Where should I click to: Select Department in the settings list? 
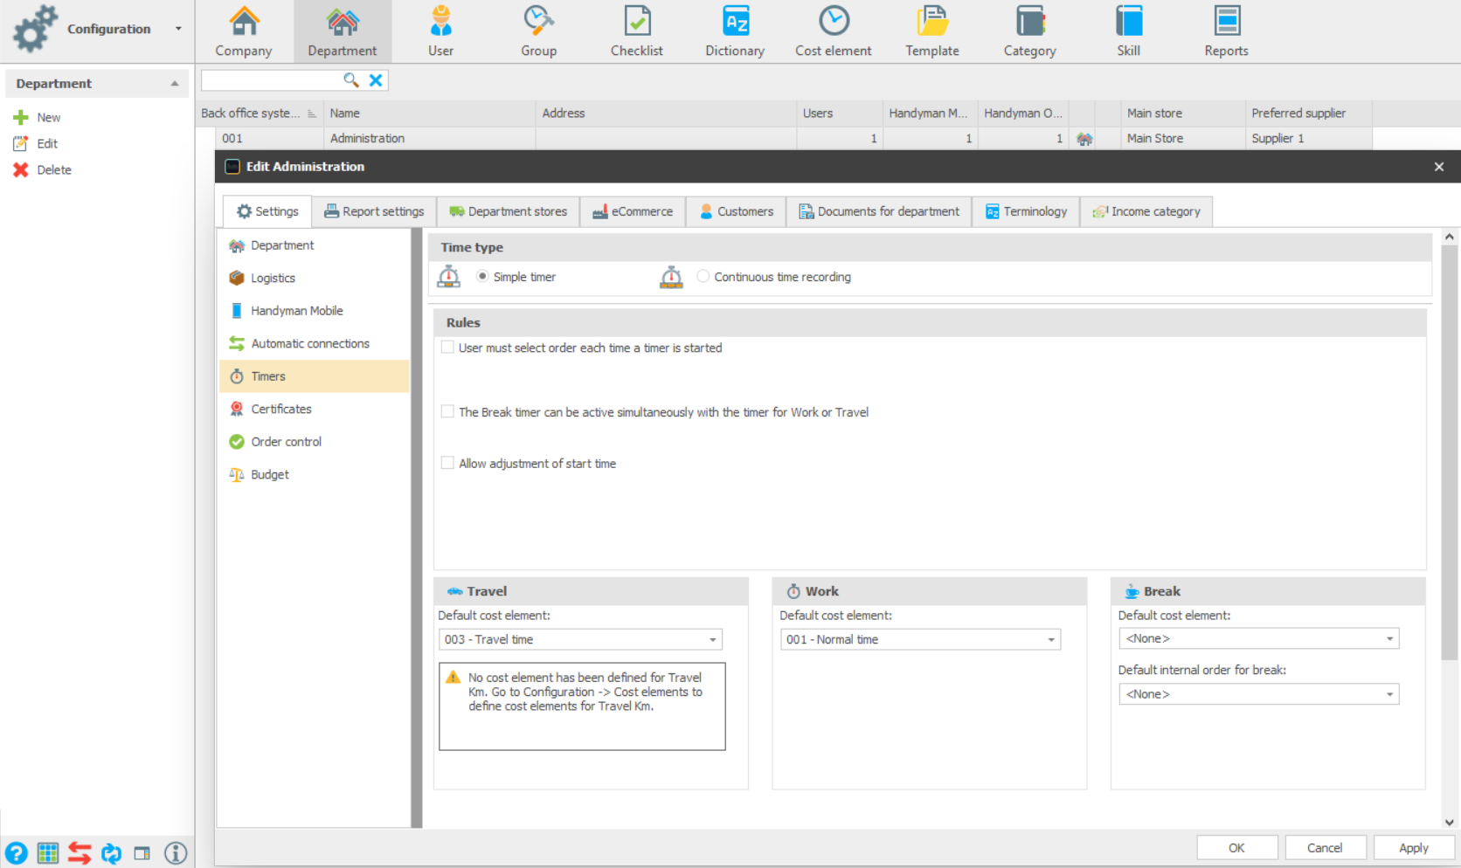click(x=314, y=245)
